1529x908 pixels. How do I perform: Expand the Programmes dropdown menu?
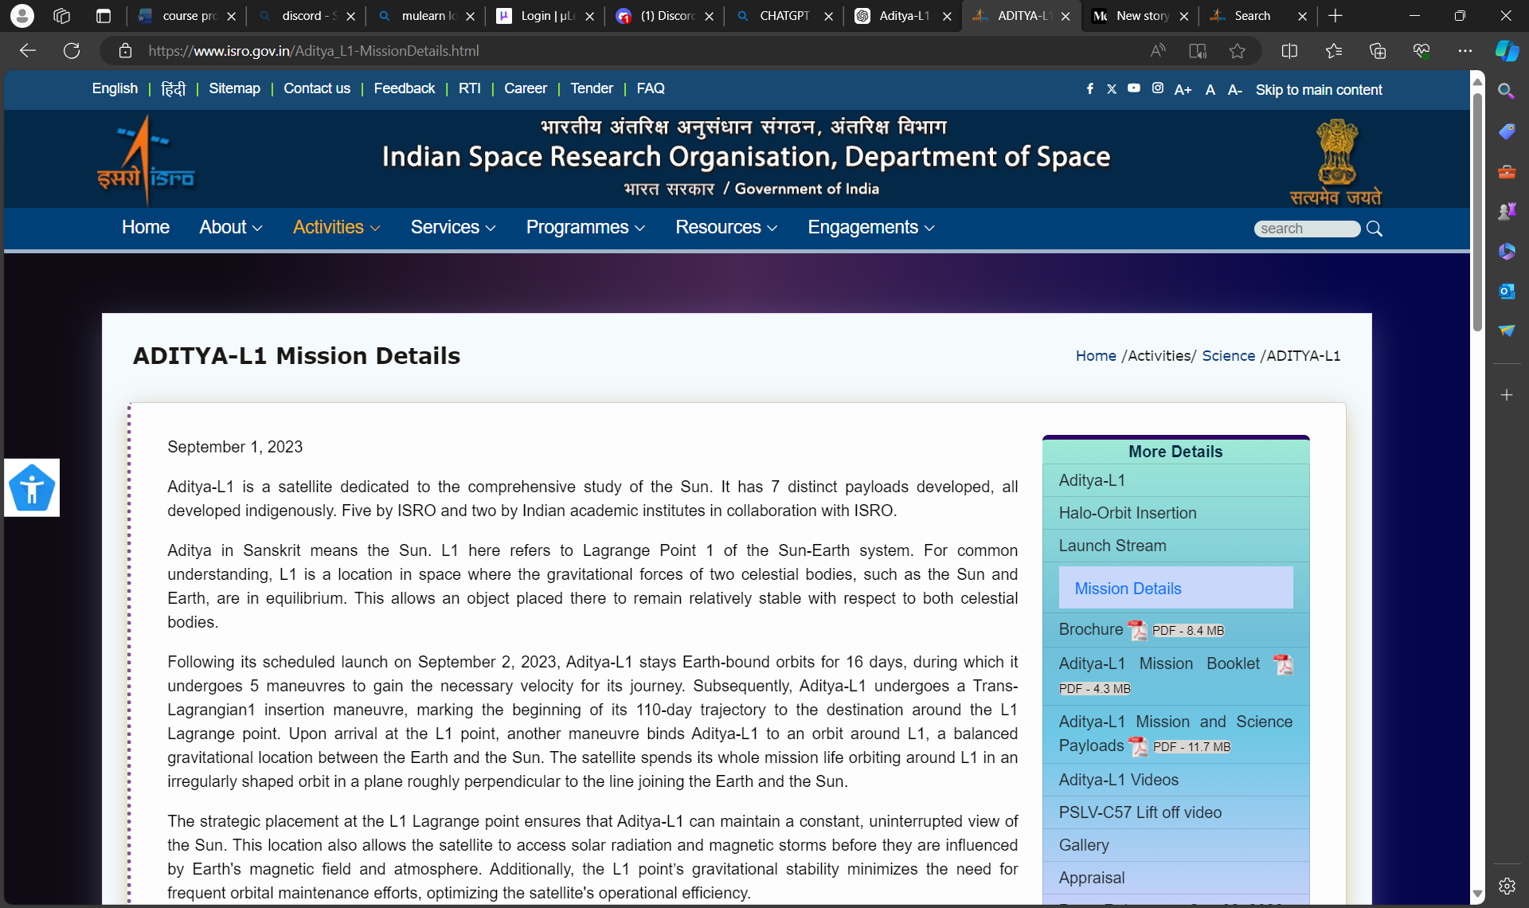click(585, 228)
